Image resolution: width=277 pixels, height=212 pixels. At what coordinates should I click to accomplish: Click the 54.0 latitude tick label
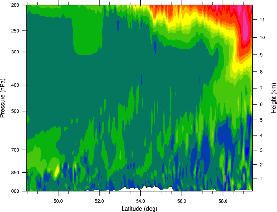[140, 201]
